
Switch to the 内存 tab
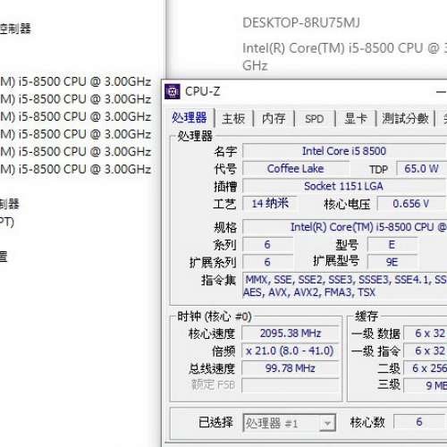click(x=274, y=119)
